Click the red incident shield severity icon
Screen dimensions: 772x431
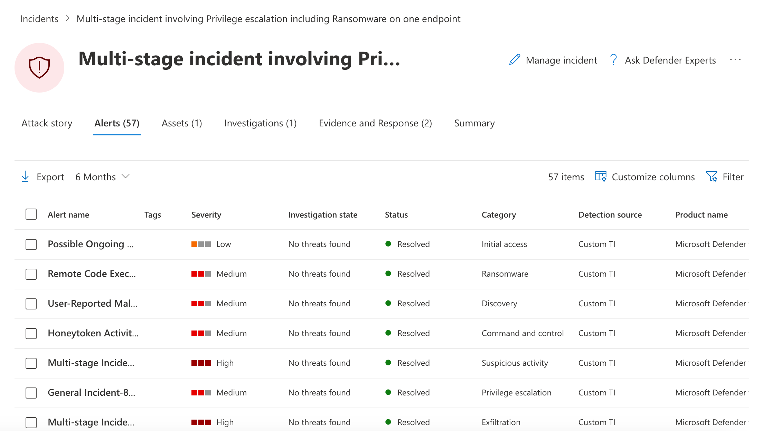click(39, 68)
